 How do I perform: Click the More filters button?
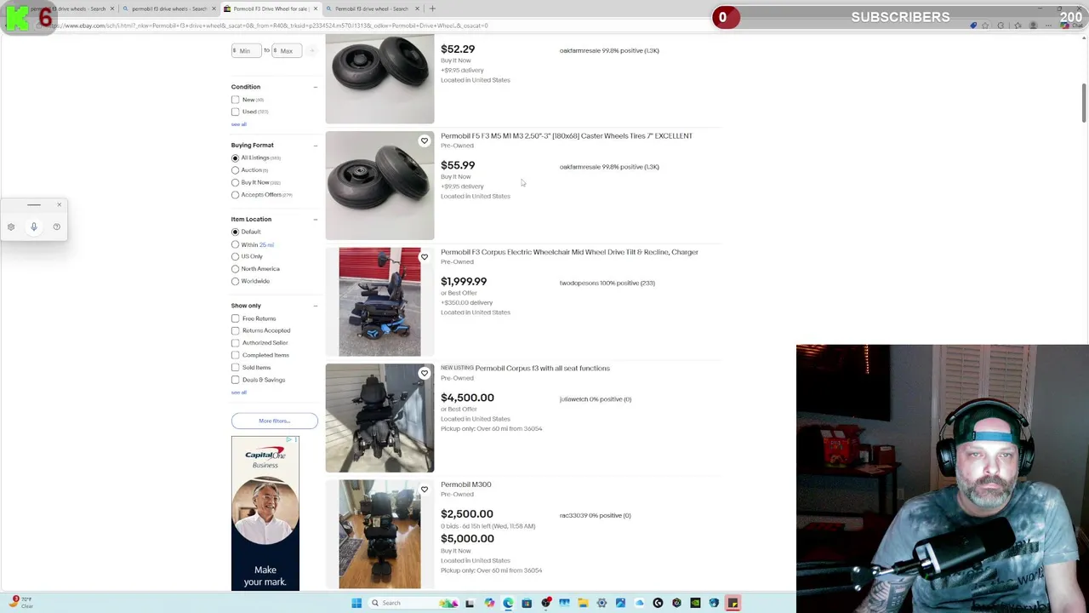pyautogui.click(x=274, y=421)
